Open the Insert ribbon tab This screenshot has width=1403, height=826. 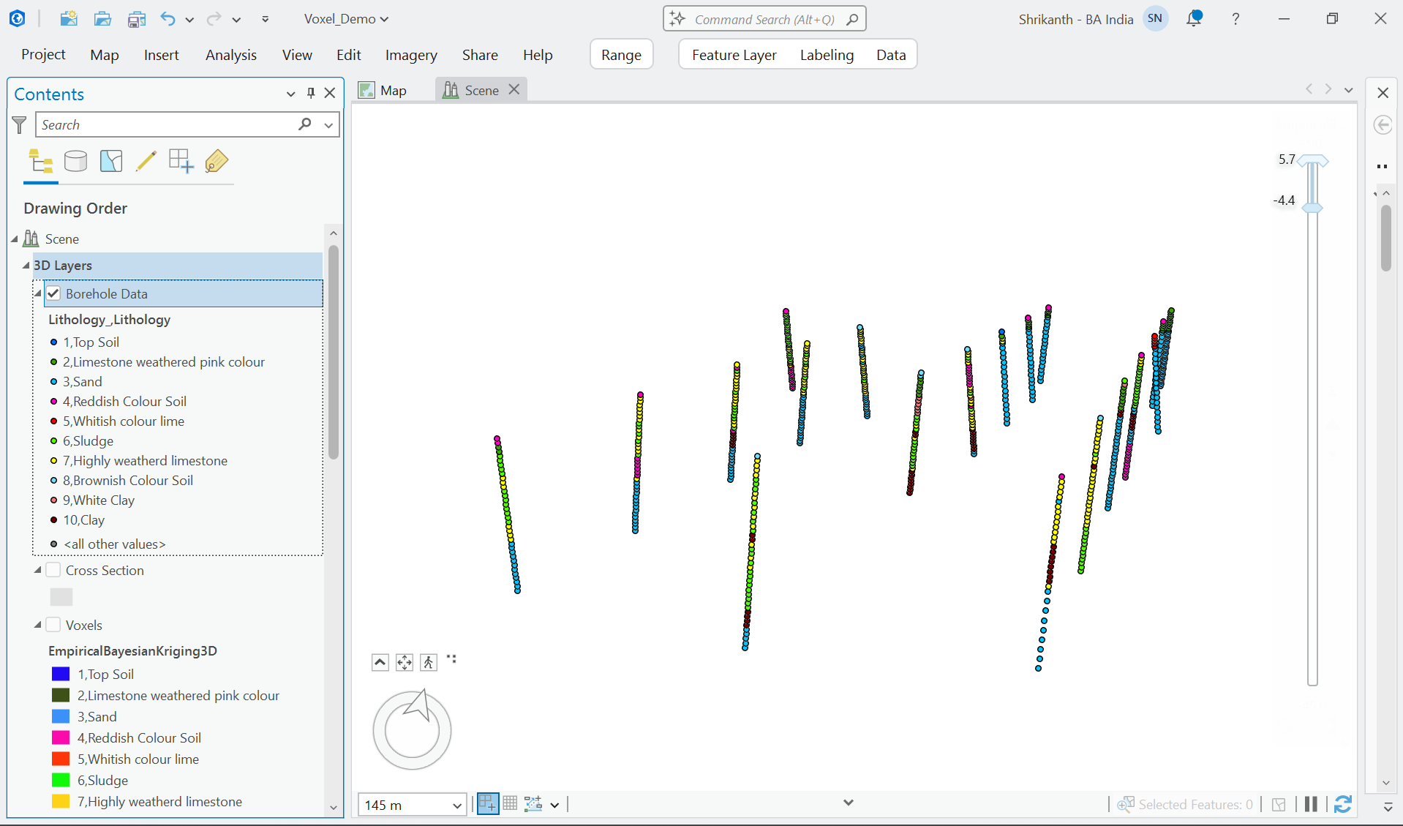(x=162, y=55)
